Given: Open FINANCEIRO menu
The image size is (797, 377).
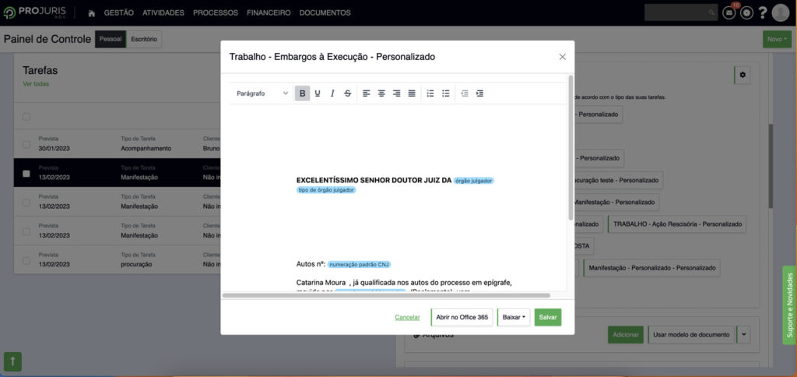Looking at the screenshot, I should pos(269,12).
